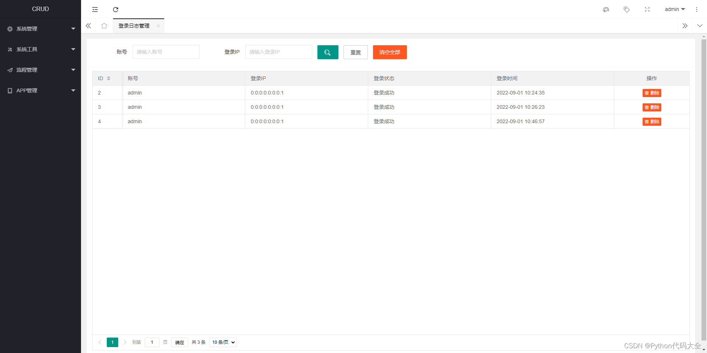The width and height of the screenshot is (707, 353).
Task: Click the search magnifier button
Action: [x=327, y=52]
